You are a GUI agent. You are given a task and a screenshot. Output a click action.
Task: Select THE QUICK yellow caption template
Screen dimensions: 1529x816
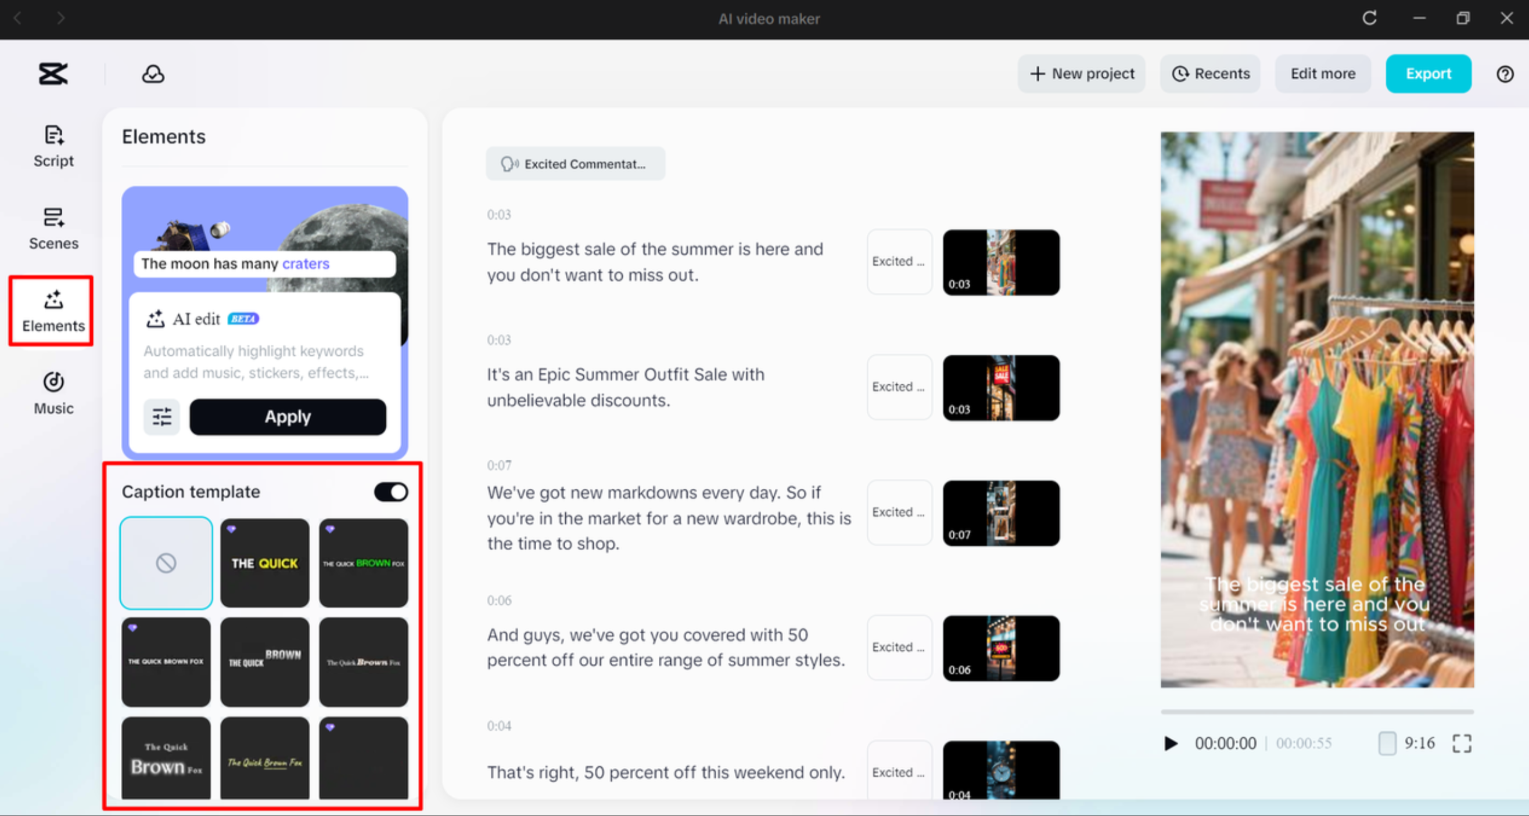[x=265, y=562]
